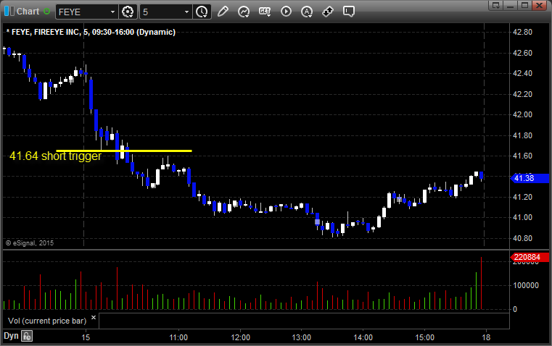Open the EGI formula icon
This screenshot has width=552, height=346.
pyautogui.click(x=265, y=12)
